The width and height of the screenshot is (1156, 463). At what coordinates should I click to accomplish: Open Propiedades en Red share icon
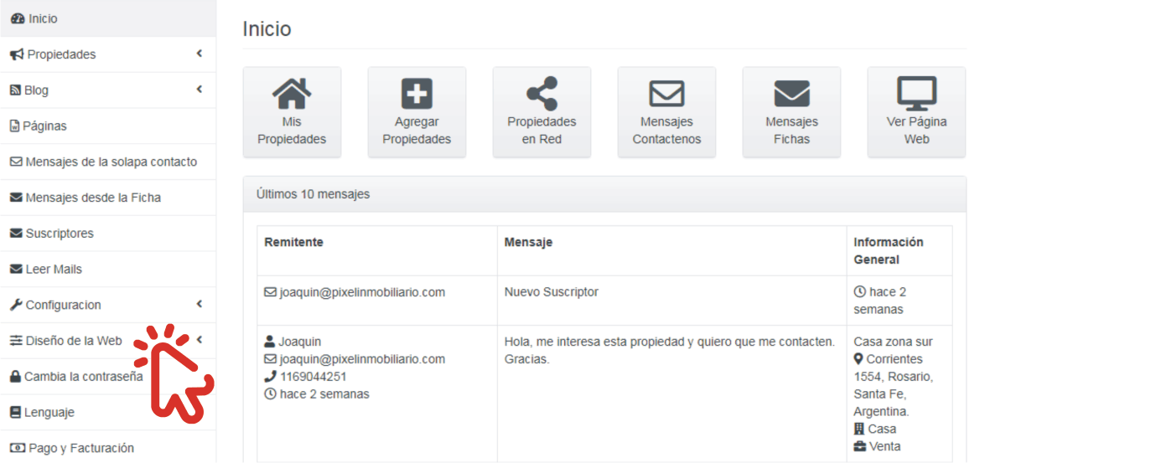point(542,94)
